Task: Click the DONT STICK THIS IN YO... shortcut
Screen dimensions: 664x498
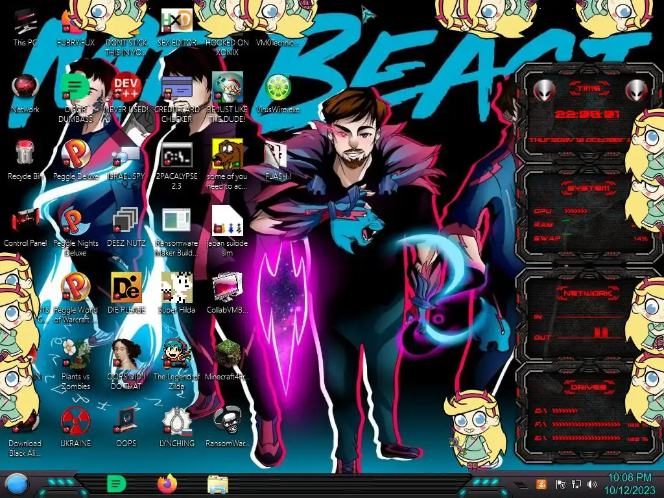Action: tap(126, 47)
